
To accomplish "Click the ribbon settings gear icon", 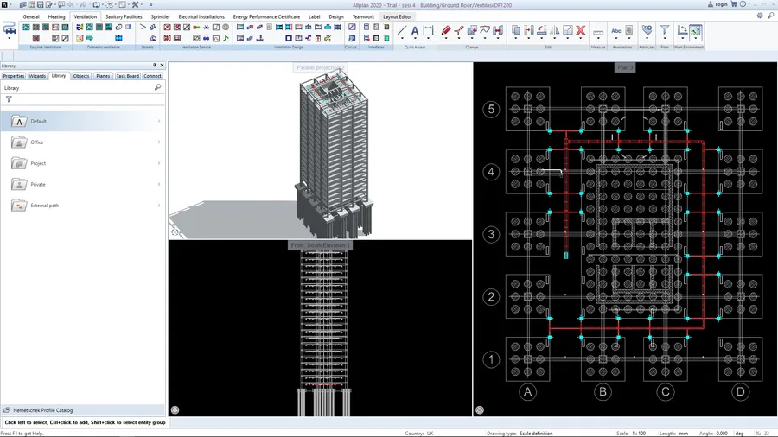I will pyautogui.click(x=760, y=16).
